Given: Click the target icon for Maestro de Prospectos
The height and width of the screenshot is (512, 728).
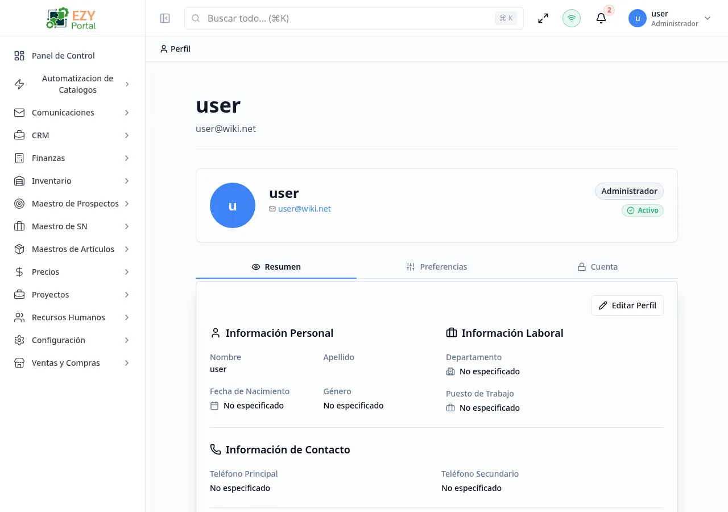Looking at the screenshot, I should coord(19,204).
